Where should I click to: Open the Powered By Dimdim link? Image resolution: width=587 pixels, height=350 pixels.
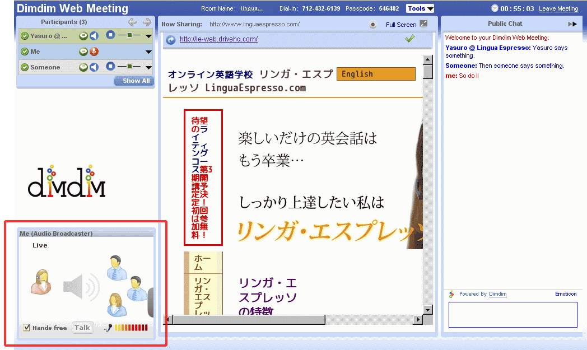tap(497, 294)
